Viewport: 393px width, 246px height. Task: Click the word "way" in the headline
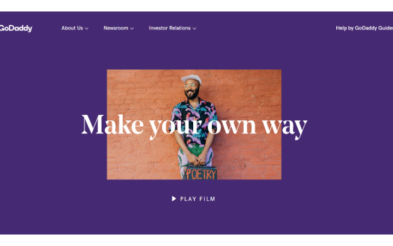pyautogui.click(x=285, y=127)
